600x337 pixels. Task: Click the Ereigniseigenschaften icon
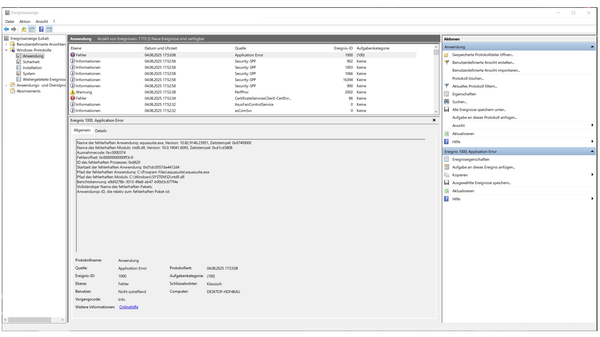(446, 159)
